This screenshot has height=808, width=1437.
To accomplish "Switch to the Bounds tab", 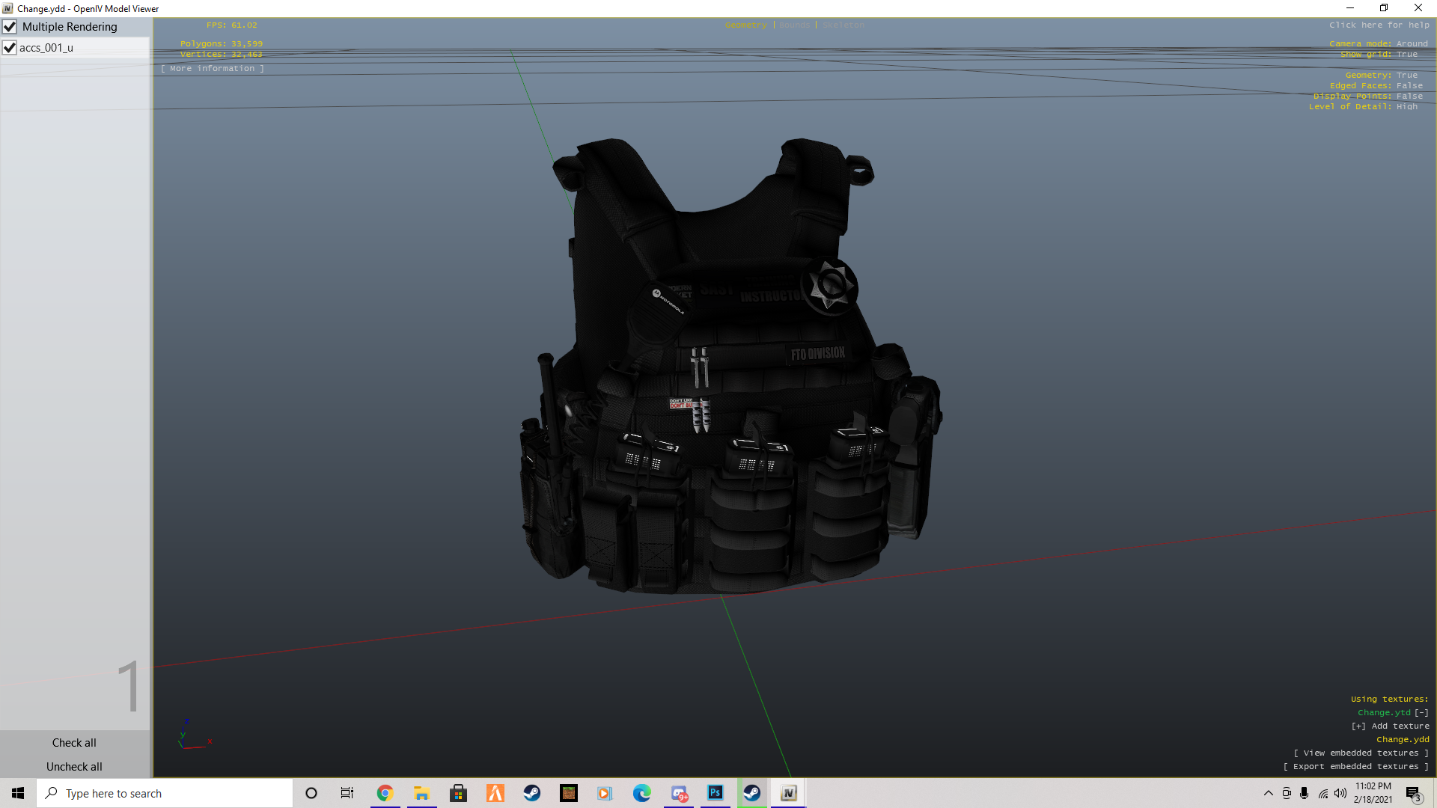I will point(794,25).
